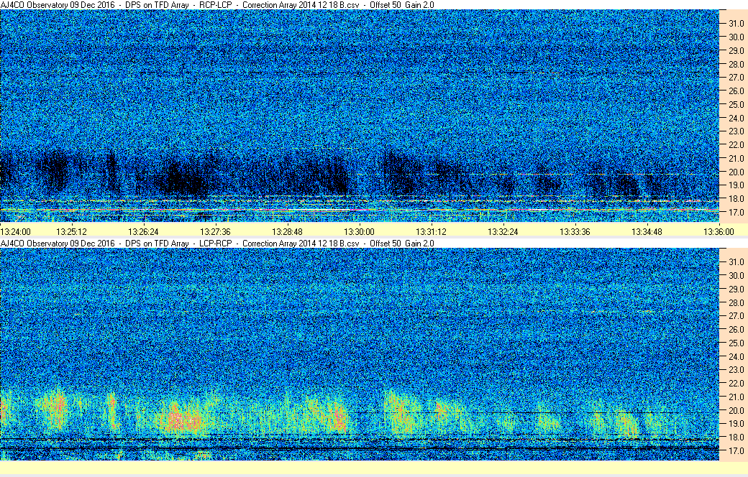Select the 13:31:12 time label
The height and width of the screenshot is (477, 748).
(x=432, y=231)
